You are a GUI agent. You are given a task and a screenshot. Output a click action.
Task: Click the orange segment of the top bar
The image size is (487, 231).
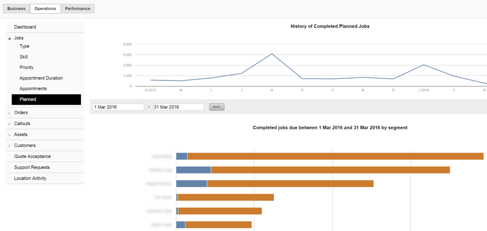[335, 156]
